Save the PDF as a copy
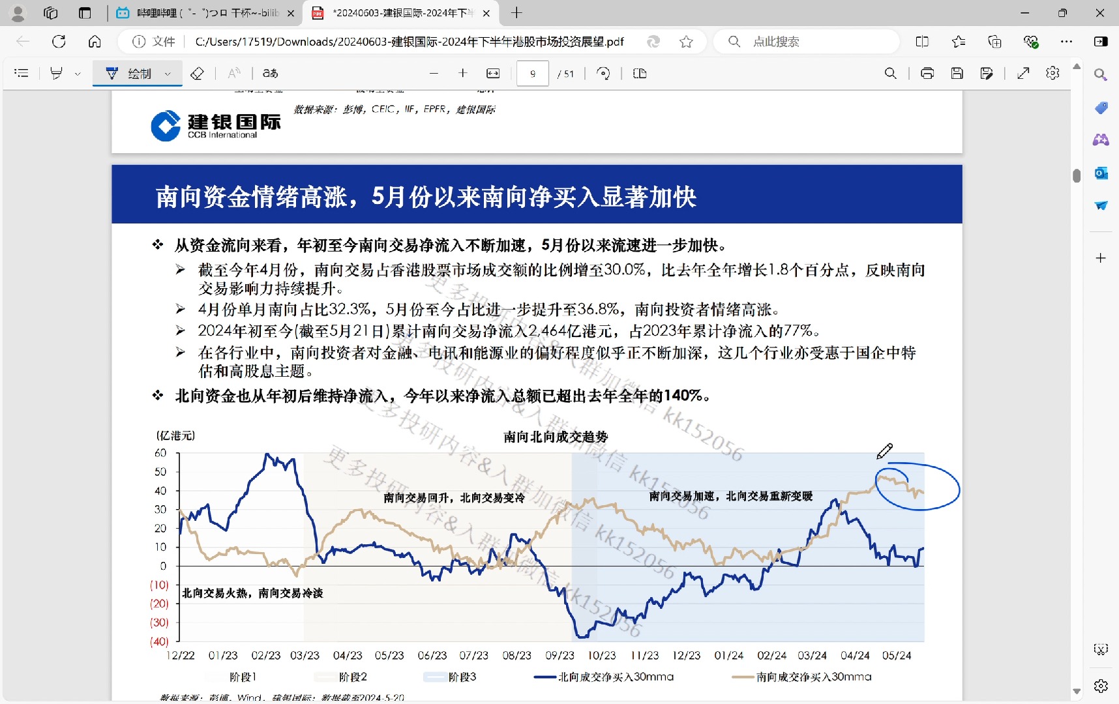 [x=987, y=73]
